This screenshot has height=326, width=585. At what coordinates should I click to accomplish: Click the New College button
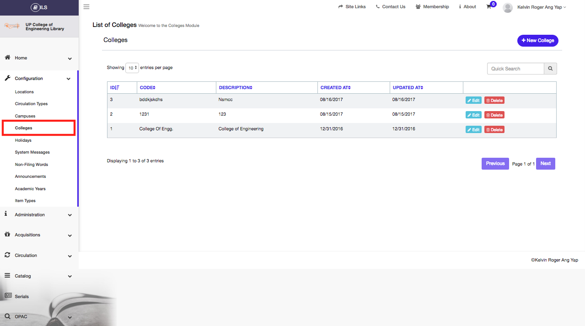537,41
